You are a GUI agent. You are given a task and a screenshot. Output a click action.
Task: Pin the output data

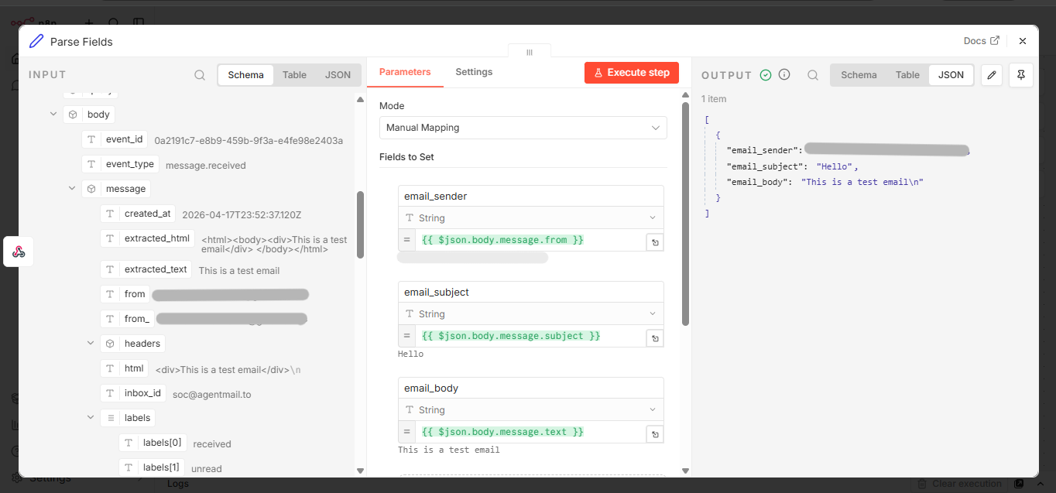coord(1021,75)
